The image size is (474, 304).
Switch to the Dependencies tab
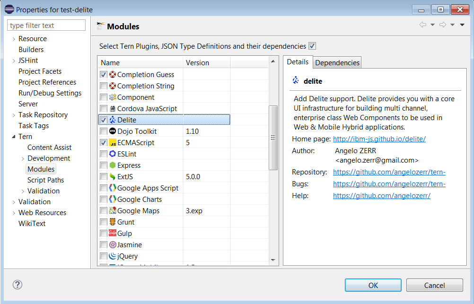[337, 62]
